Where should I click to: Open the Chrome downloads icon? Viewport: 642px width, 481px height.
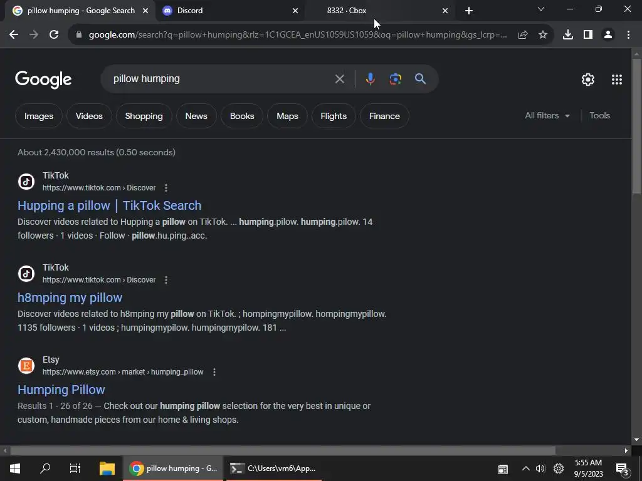(568, 35)
